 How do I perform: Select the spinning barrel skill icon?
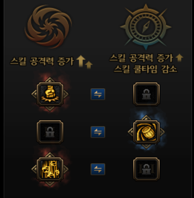coord(147,132)
